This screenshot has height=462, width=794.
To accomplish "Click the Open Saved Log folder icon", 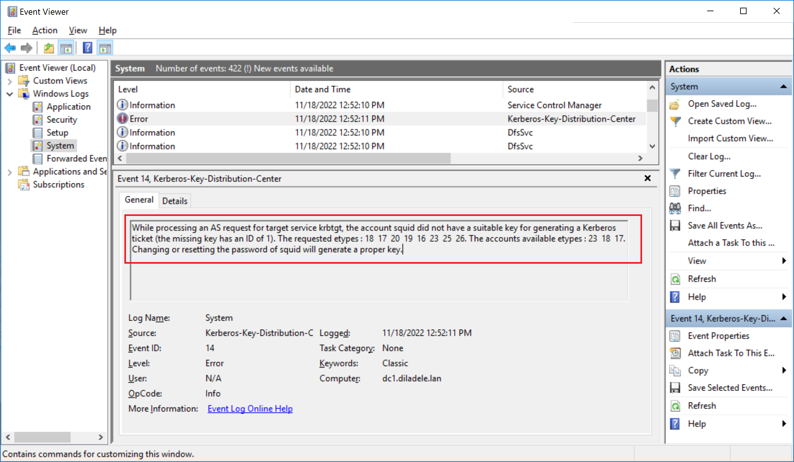I will point(675,104).
